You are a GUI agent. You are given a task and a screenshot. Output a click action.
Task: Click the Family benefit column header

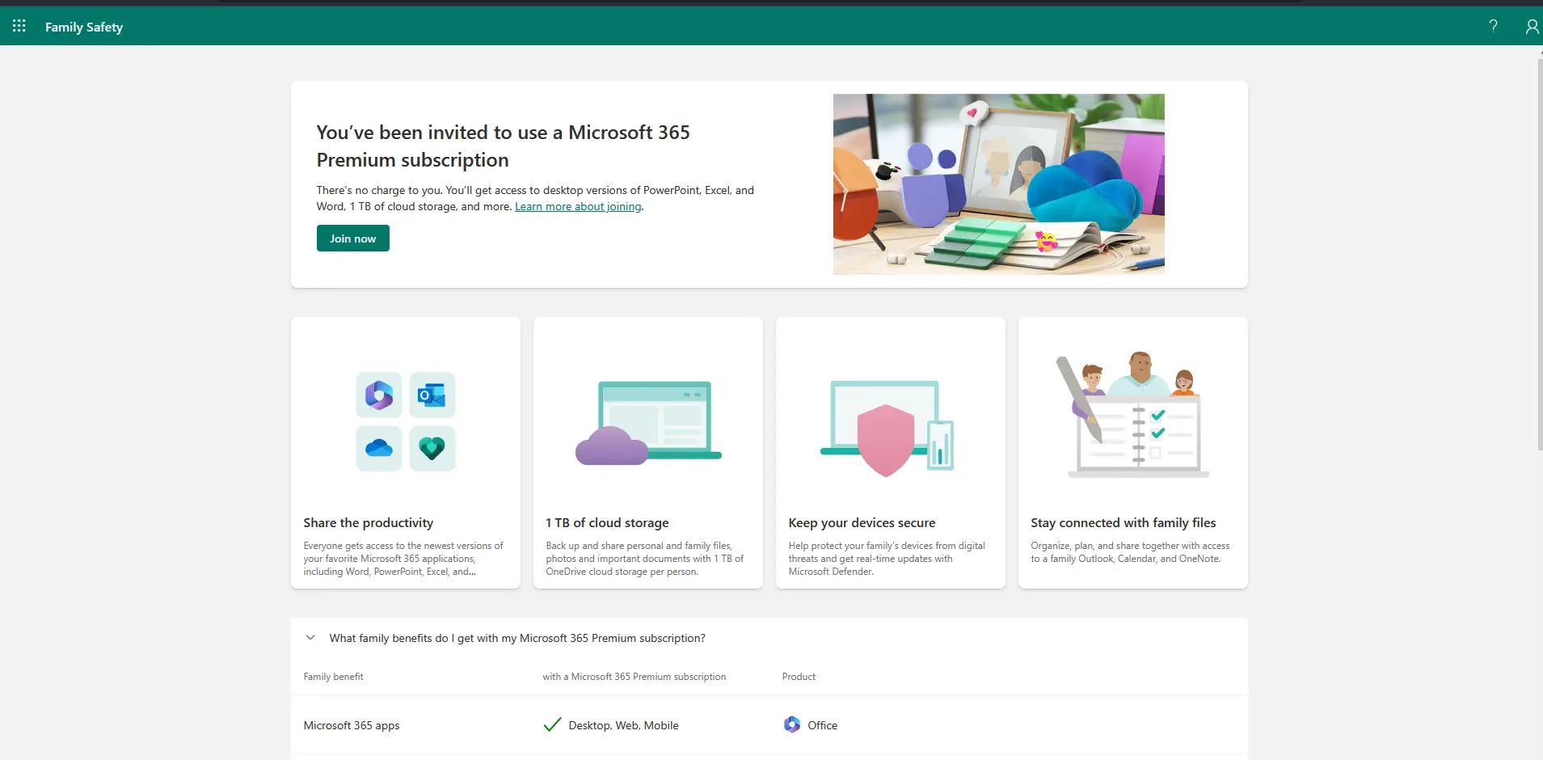tap(334, 677)
